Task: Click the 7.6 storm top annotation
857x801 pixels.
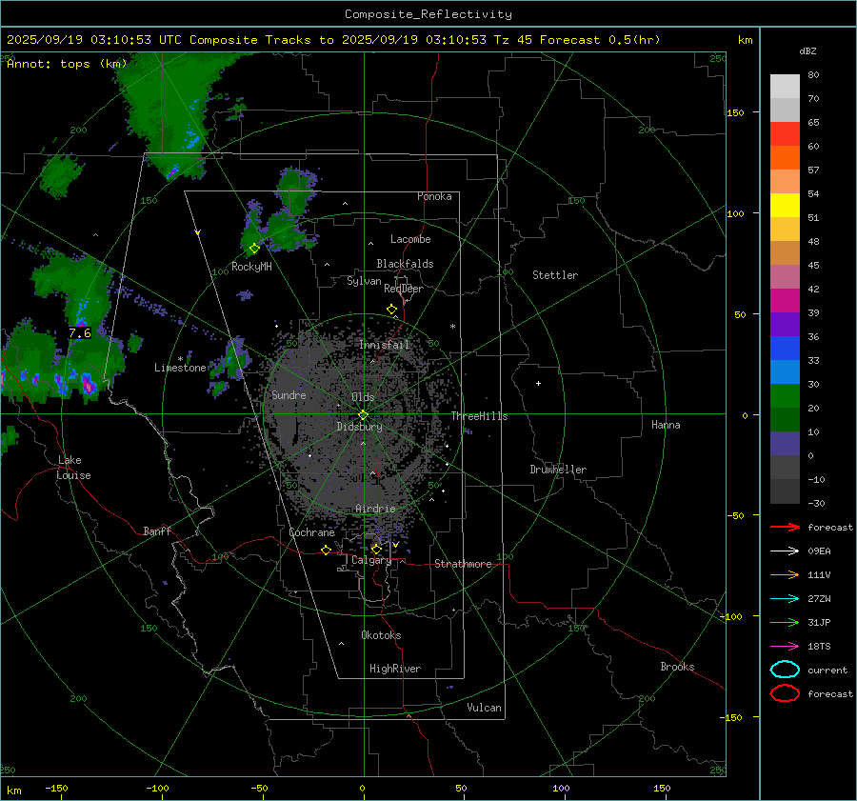Action: (x=80, y=333)
